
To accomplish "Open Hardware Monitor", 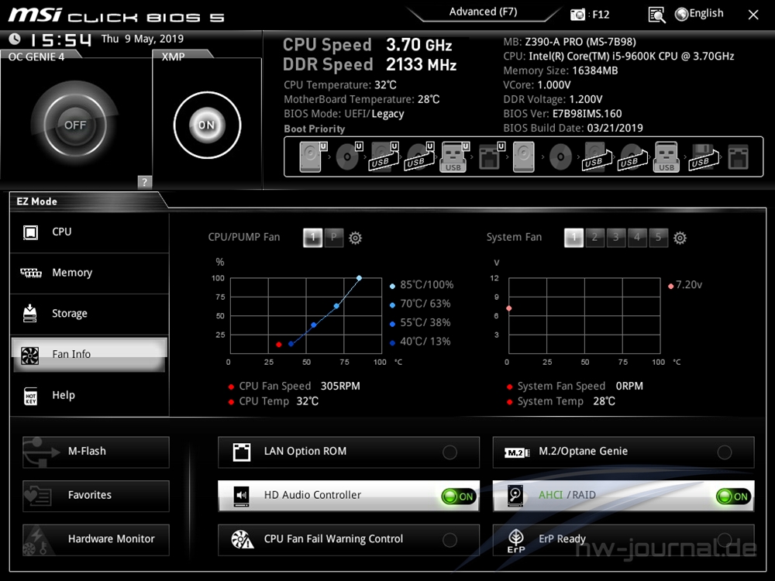I will click(x=96, y=539).
